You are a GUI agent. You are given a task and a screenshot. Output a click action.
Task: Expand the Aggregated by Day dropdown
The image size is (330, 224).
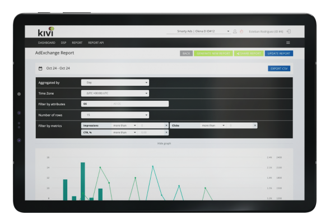click(115, 82)
